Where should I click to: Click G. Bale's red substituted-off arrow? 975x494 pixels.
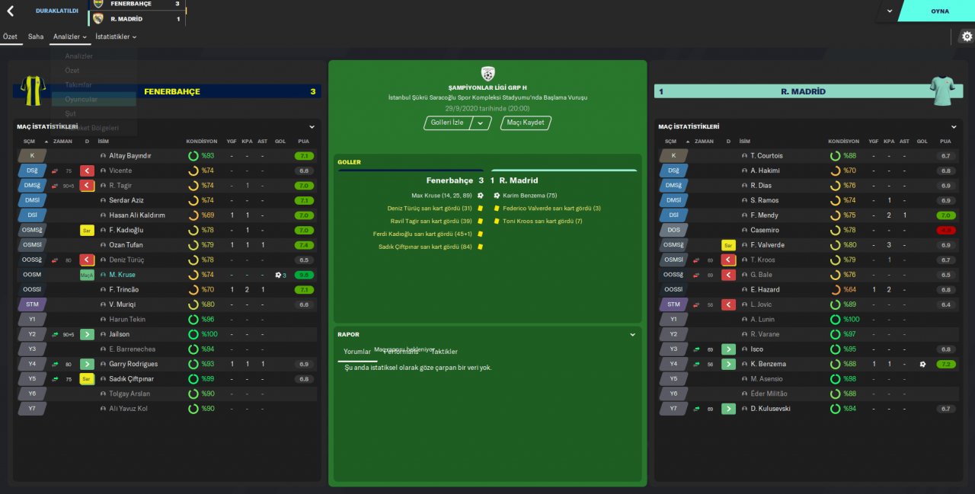point(728,275)
